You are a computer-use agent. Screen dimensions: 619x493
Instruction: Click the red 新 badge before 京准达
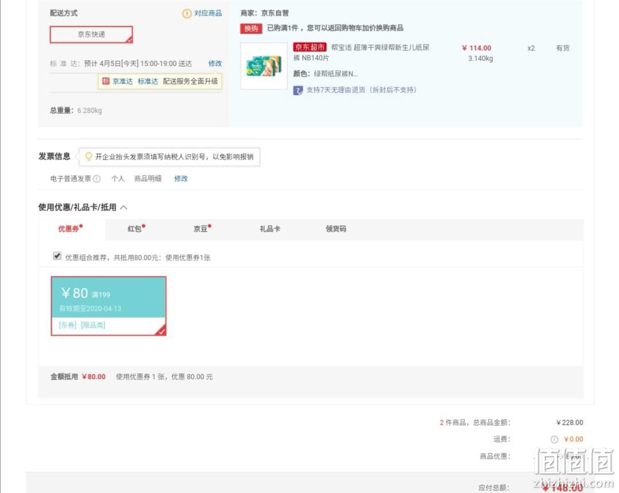[106, 81]
